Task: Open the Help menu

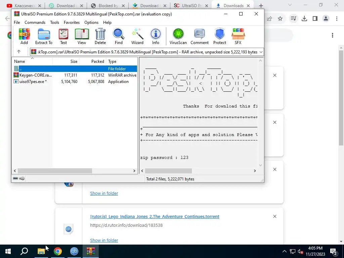Action: tap(107, 23)
